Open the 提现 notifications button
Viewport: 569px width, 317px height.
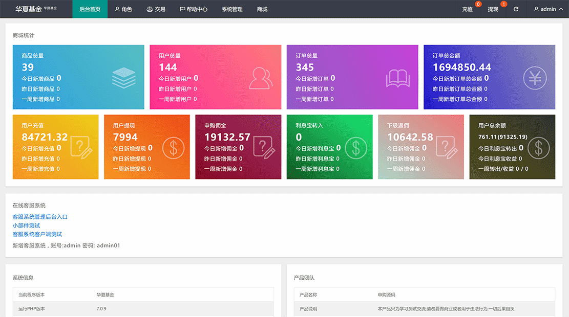click(x=493, y=9)
